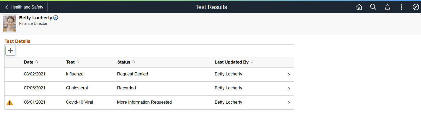Viewport: 421px width, 116px height.
Task: Expand Betty Locherty related actions dropdown
Action: pyautogui.click(x=56, y=18)
